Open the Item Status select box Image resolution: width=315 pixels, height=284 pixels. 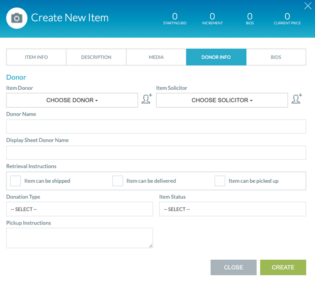[233, 209]
